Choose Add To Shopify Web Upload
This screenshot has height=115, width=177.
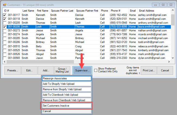tap(66, 84)
